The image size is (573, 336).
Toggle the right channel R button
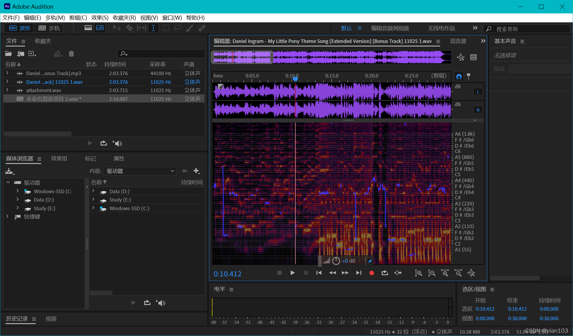click(x=478, y=110)
